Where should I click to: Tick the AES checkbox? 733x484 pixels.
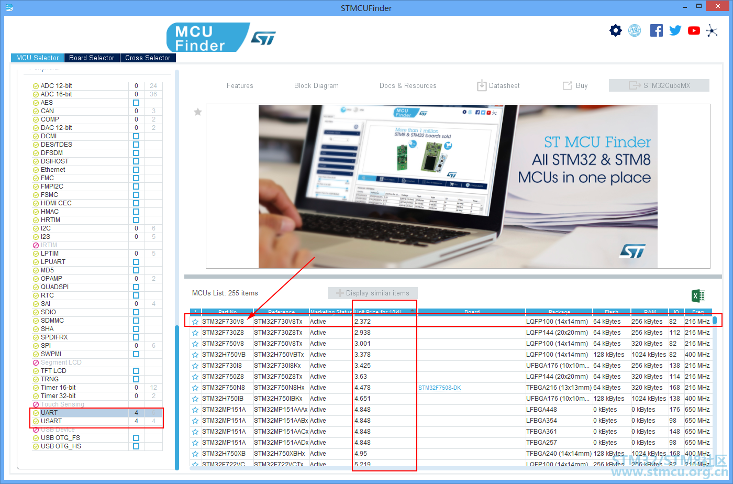[x=136, y=103]
